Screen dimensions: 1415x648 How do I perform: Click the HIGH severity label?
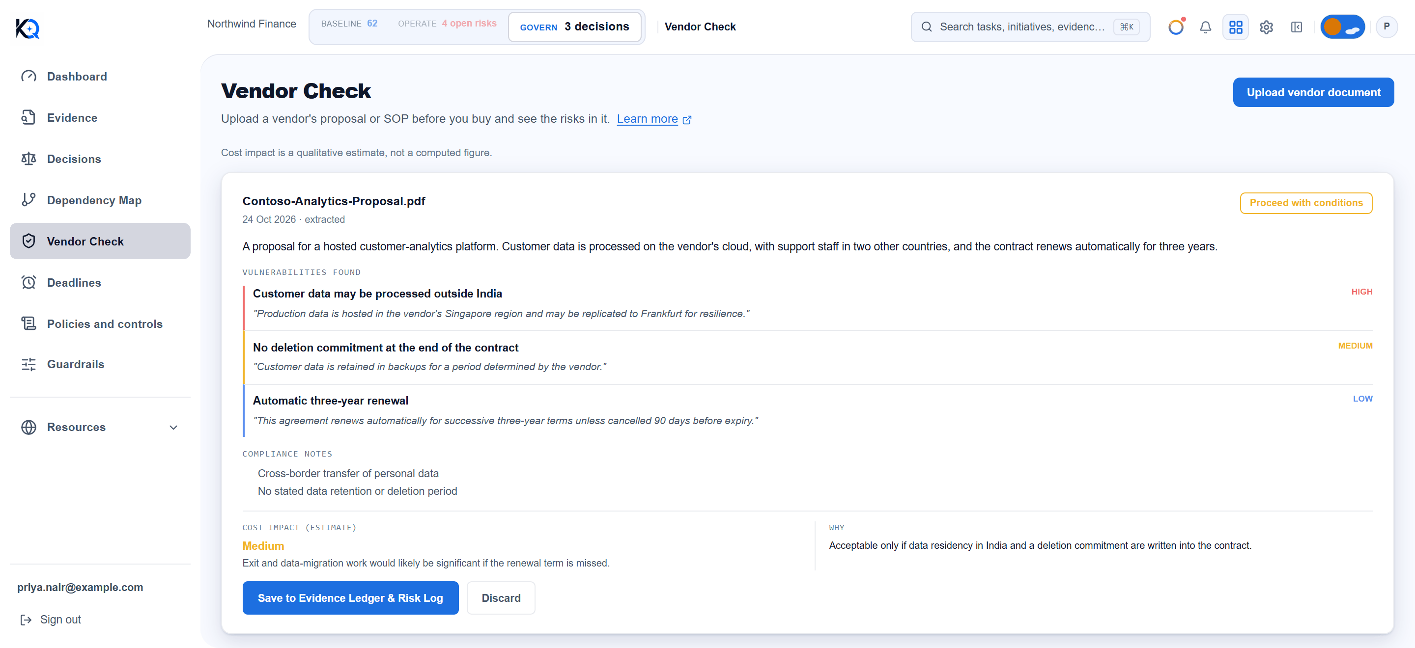pos(1361,292)
